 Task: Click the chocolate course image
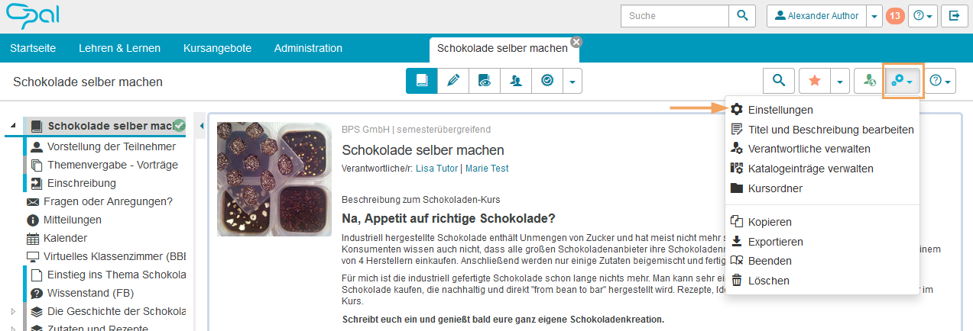275,178
